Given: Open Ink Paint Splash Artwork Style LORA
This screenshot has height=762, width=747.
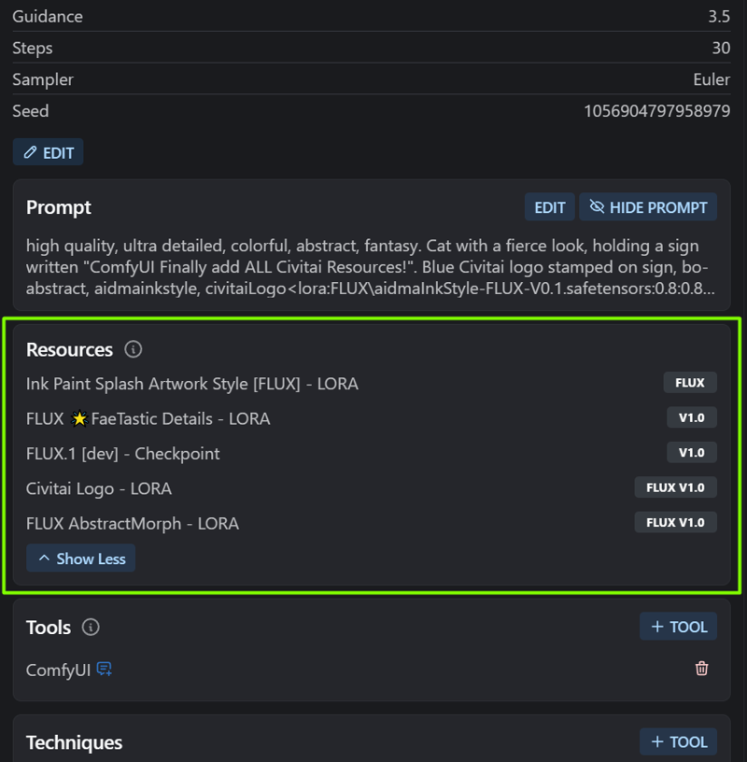Looking at the screenshot, I should point(191,384).
